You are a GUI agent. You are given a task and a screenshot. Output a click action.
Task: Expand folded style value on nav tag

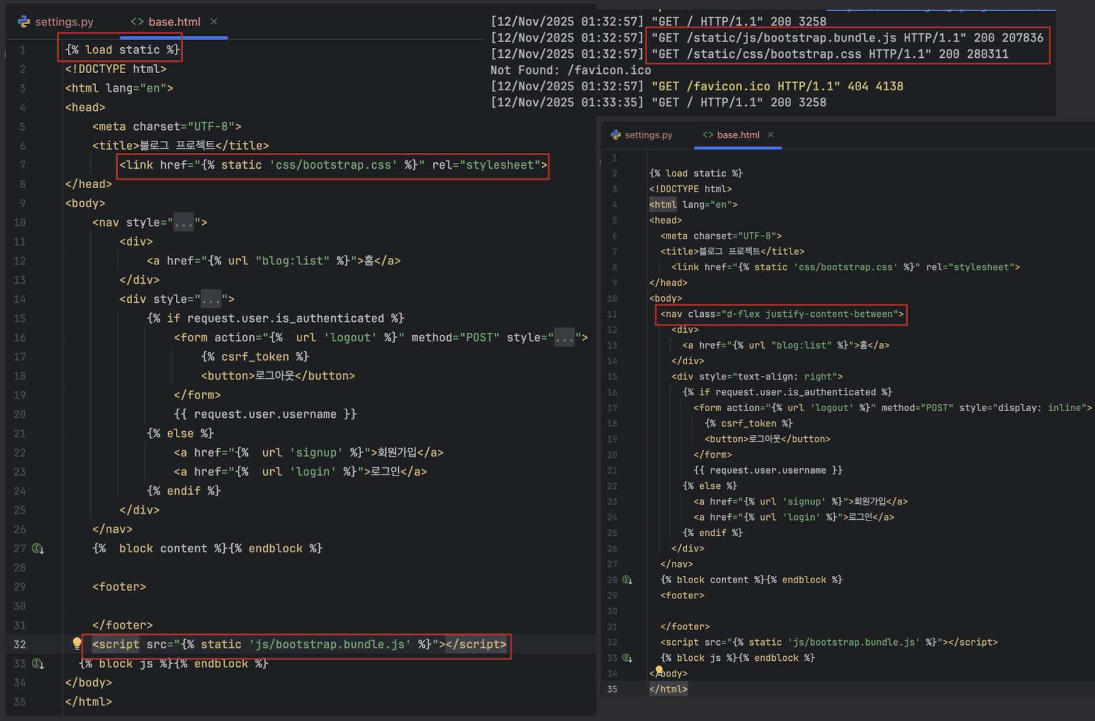(x=183, y=222)
